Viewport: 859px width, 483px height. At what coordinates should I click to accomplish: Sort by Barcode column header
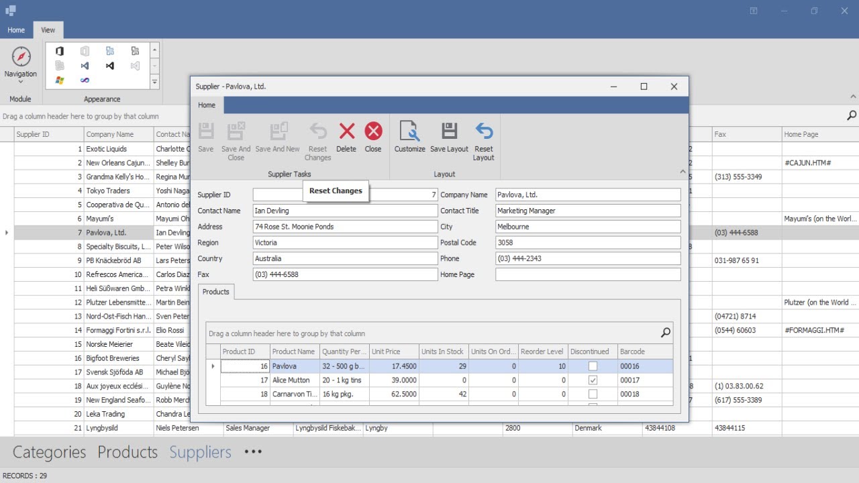click(x=645, y=352)
